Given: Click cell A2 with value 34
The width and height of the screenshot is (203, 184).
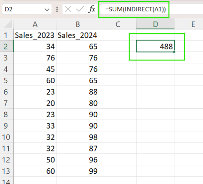Looking at the screenshot, I should click(x=35, y=46).
